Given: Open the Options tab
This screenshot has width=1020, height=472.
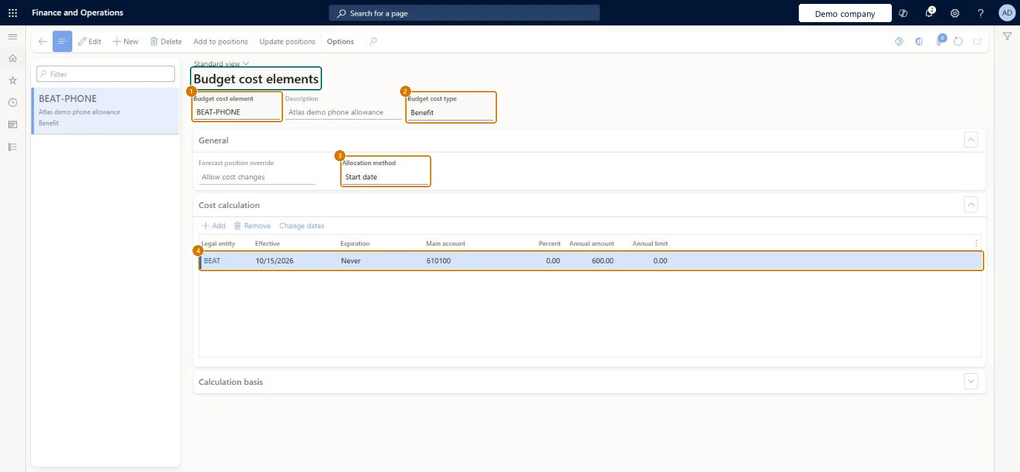Looking at the screenshot, I should tap(340, 42).
